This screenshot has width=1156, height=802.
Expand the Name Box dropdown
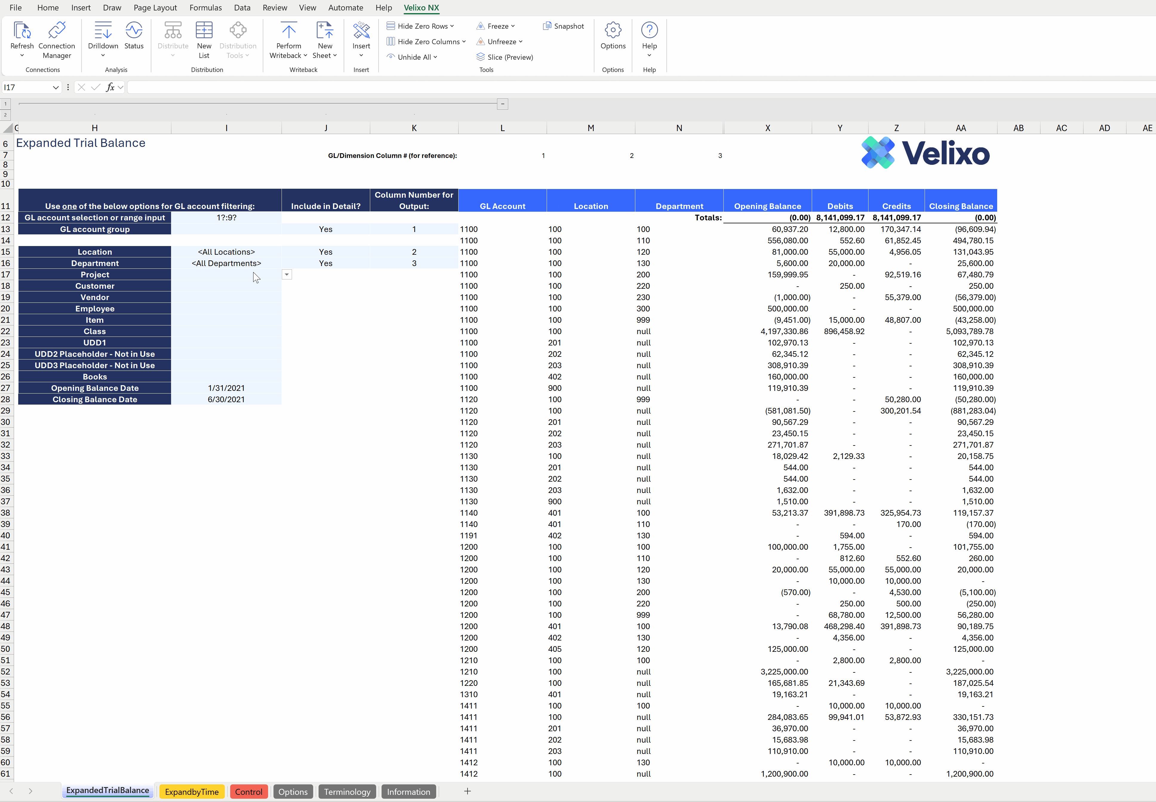[56, 87]
